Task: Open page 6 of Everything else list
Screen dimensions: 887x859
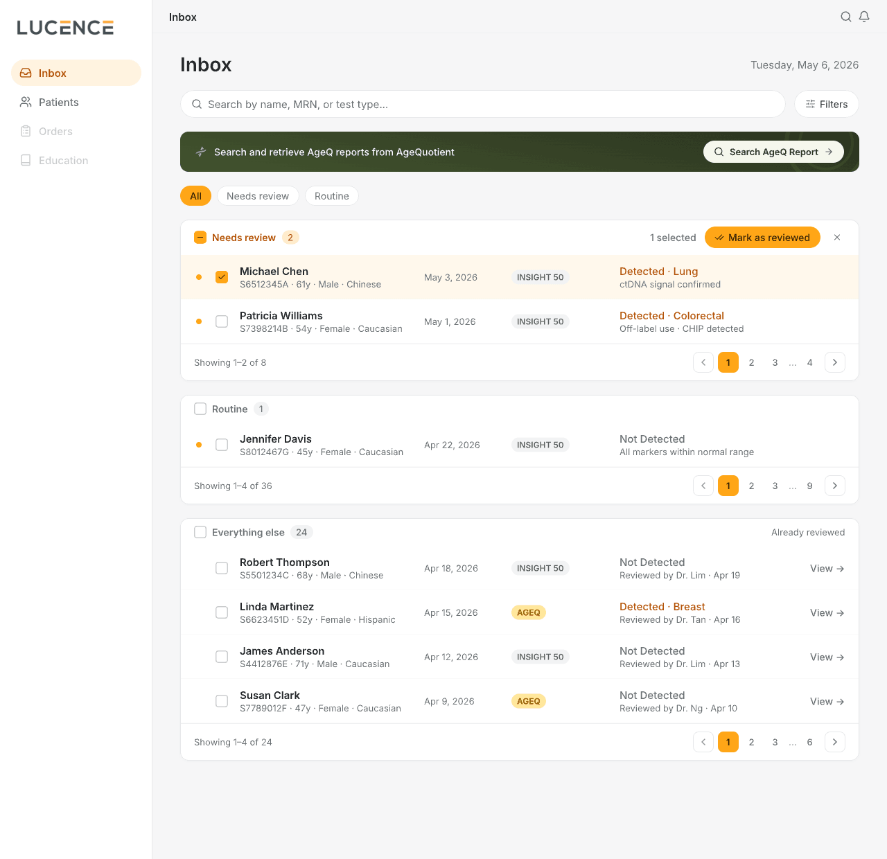Action: [x=809, y=742]
